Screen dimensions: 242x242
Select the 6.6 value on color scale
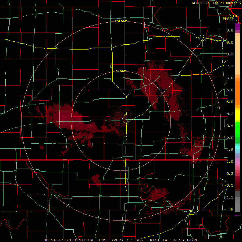(x=230, y=78)
